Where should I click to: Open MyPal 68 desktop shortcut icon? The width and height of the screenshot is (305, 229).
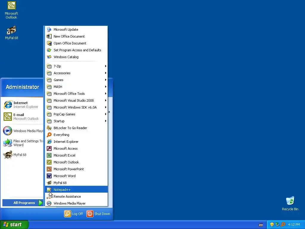11,30
